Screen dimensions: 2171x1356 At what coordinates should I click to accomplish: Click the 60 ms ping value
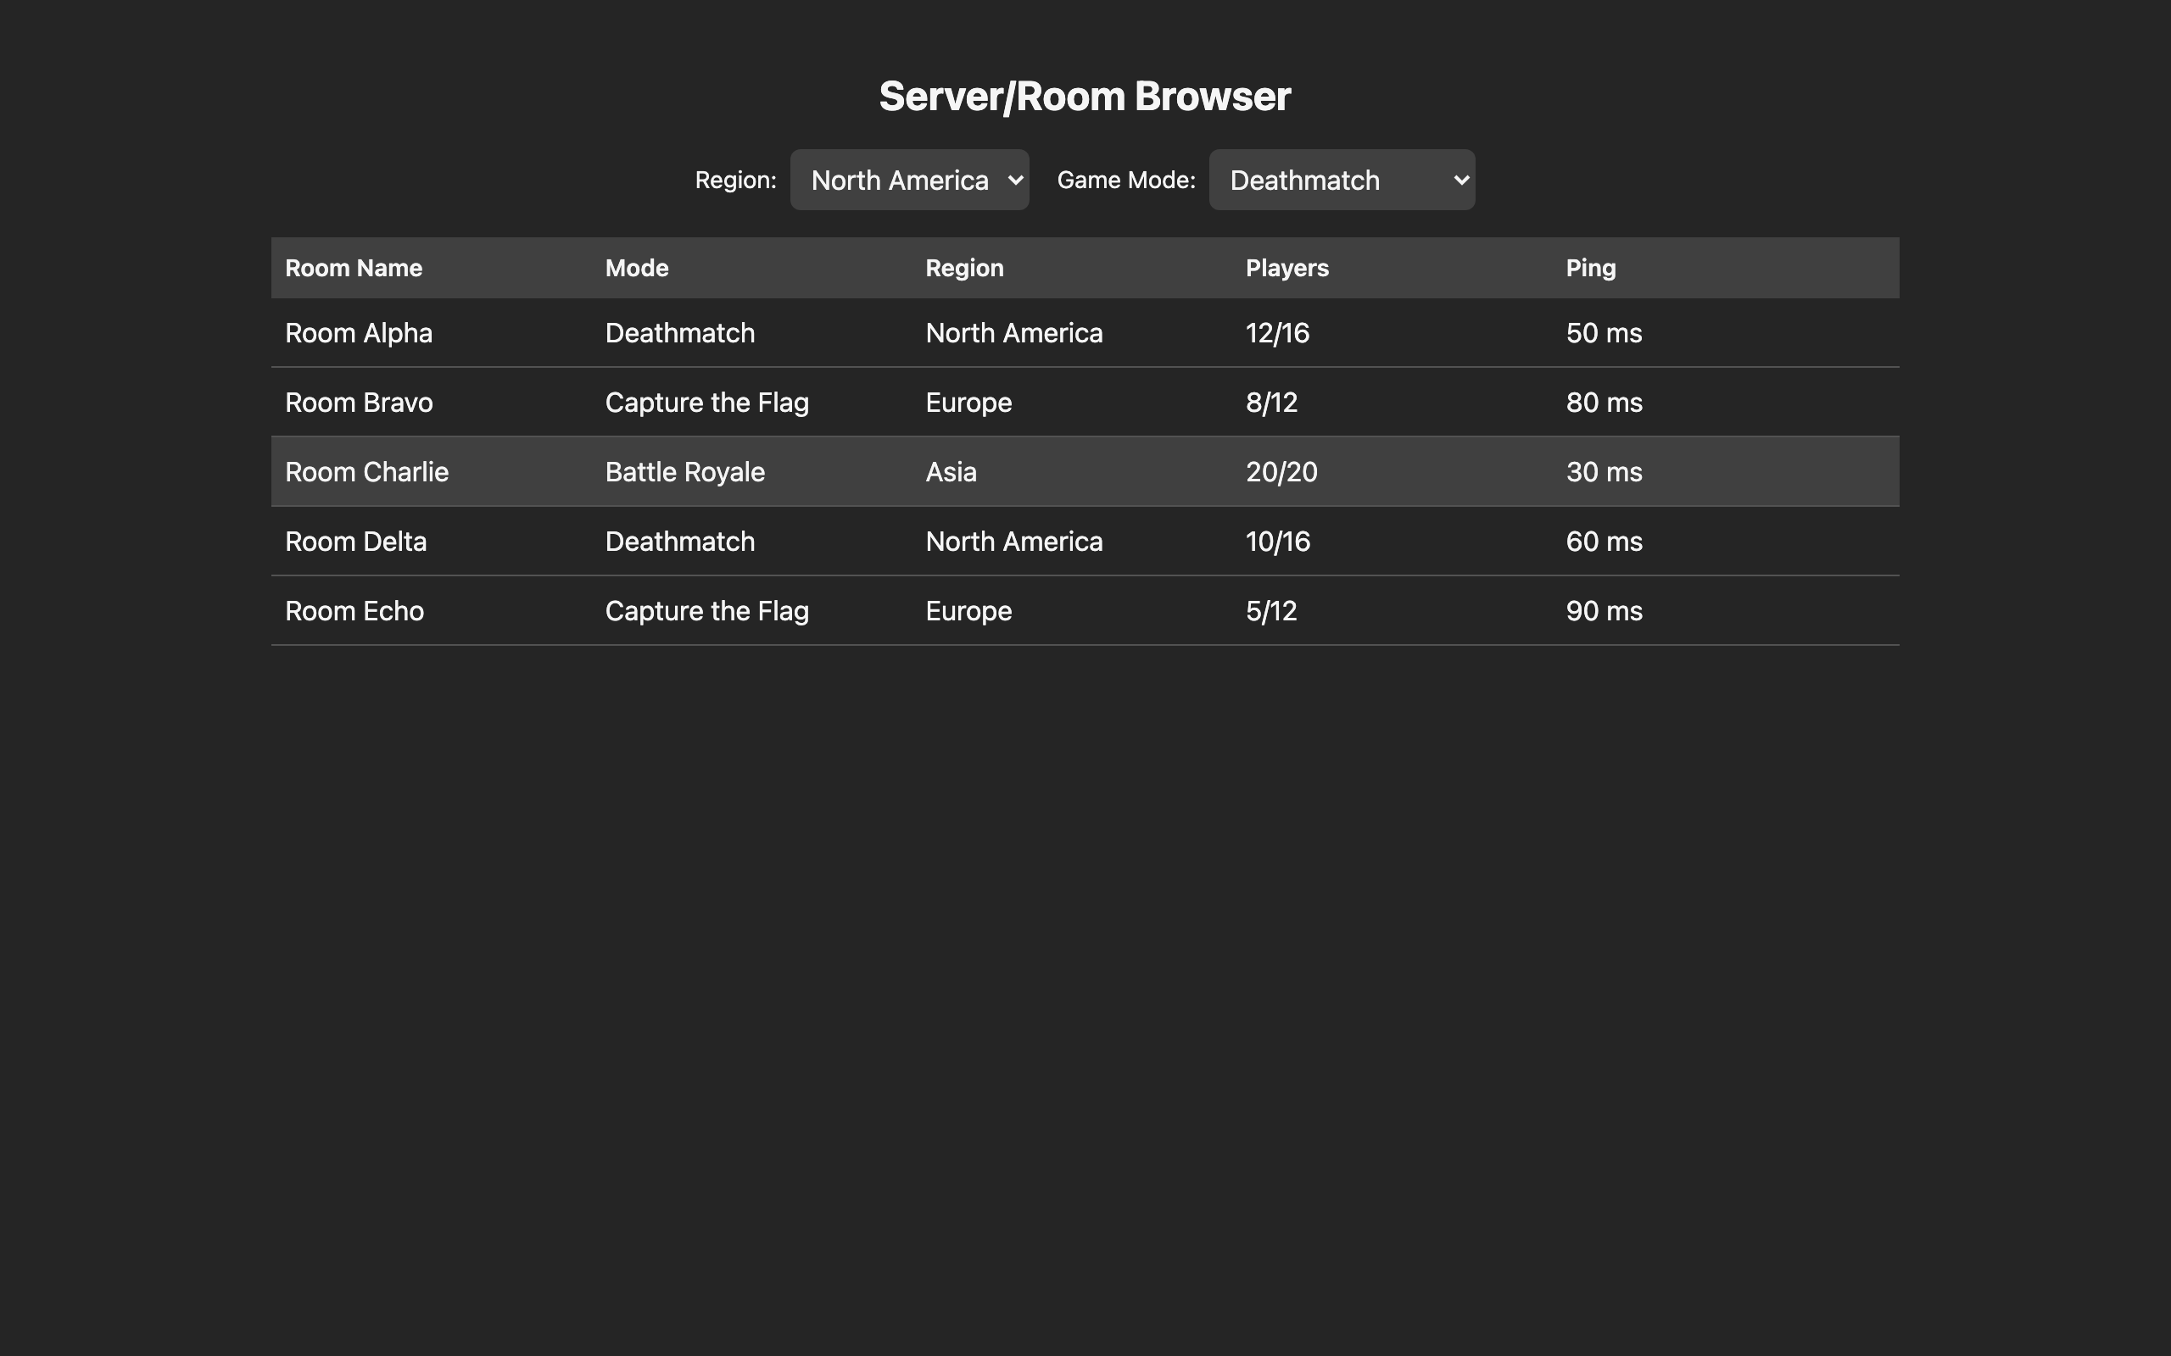click(x=1604, y=542)
